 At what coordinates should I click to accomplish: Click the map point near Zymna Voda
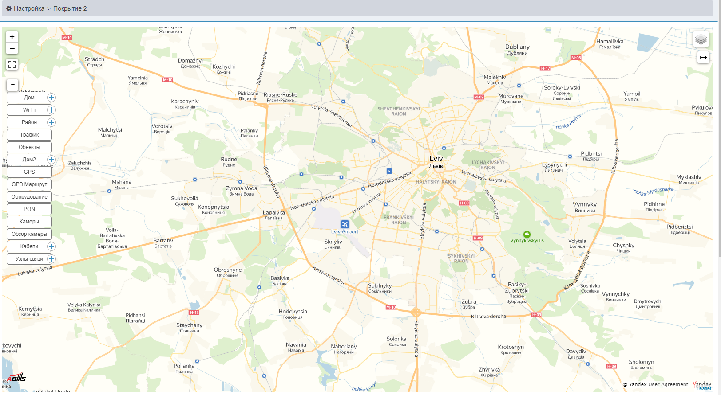pos(240,182)
